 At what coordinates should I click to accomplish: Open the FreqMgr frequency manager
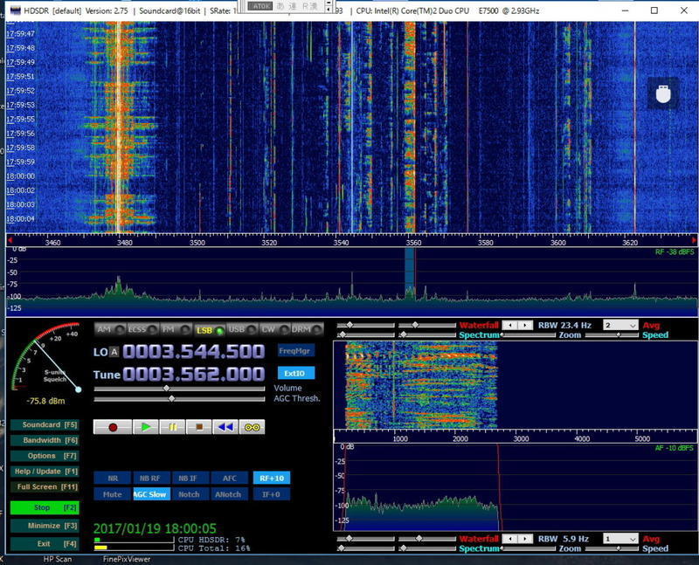pos(294,351)
